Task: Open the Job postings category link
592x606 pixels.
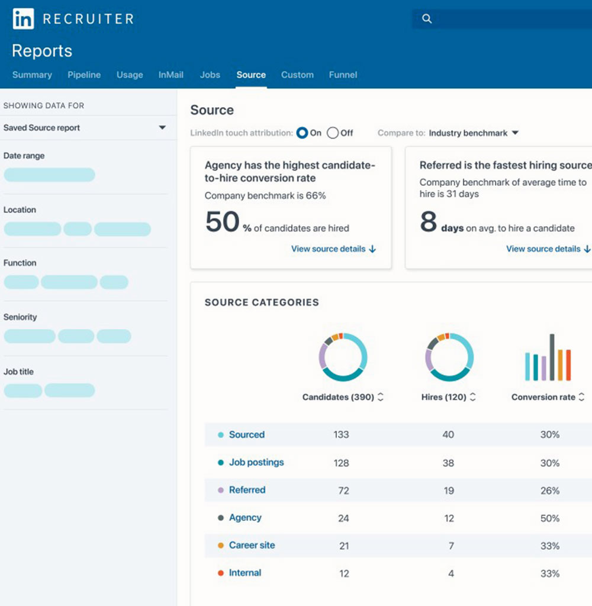Action: 256,463
